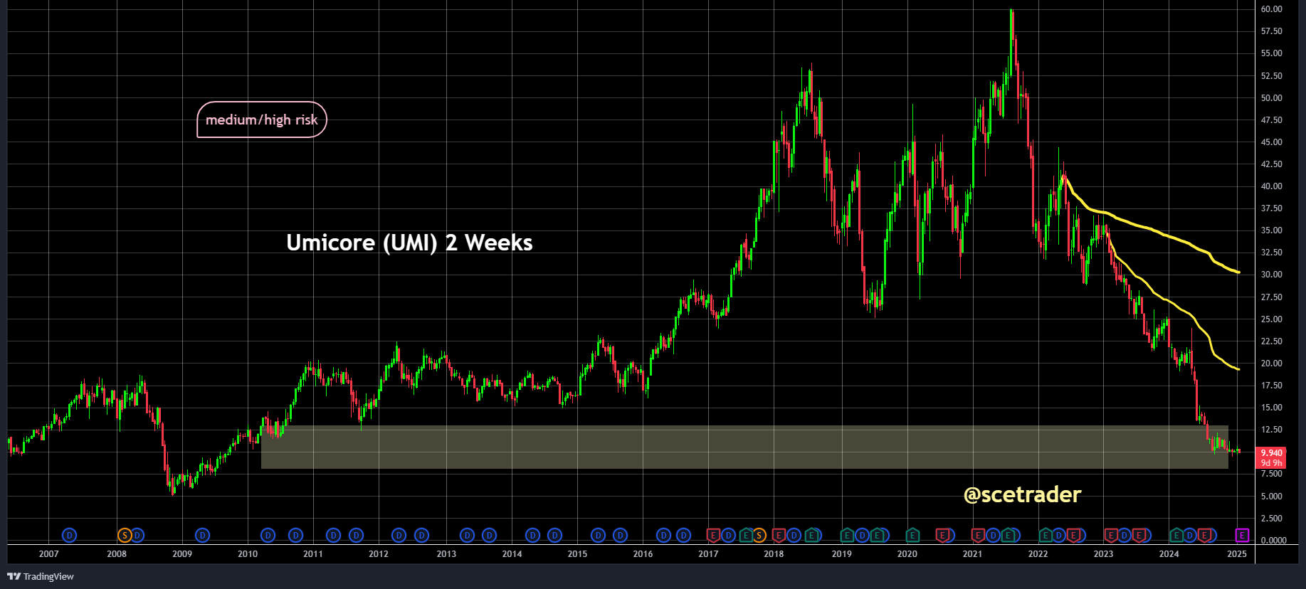Open the green earnings marker in early 2022
This screenshot has height=589, width=1306.
tap(1046, 535)
